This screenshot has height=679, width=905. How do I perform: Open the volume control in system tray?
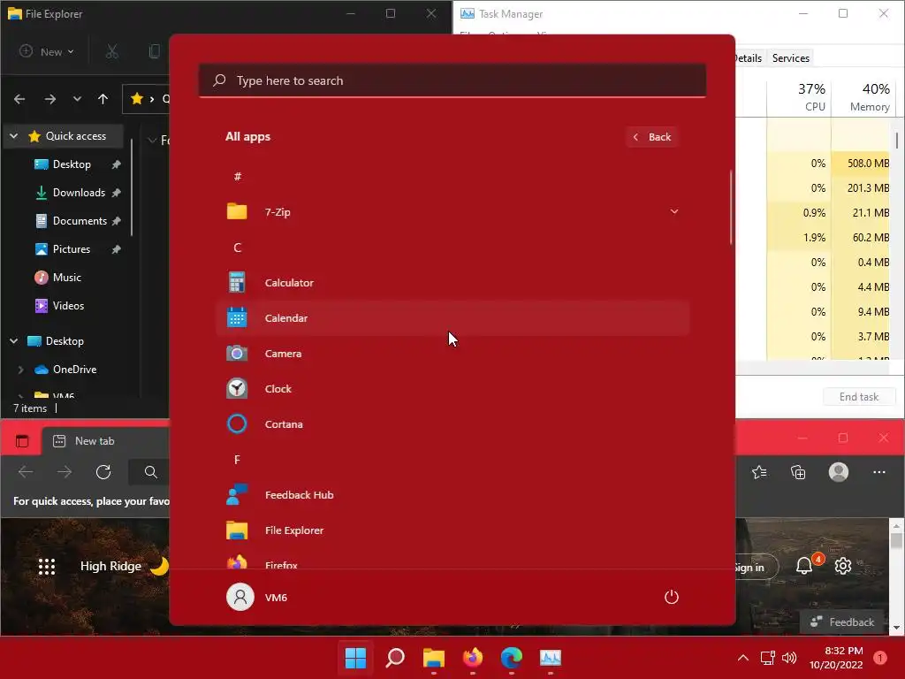pos(789,658)
